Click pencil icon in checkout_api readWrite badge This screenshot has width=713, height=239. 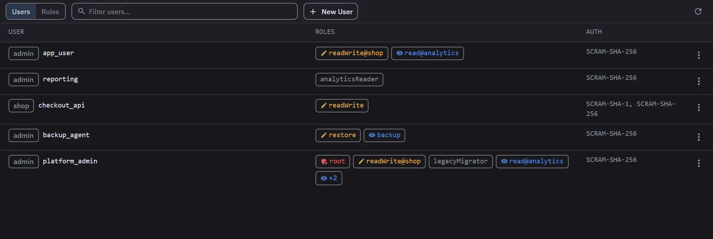pos(324,105)
